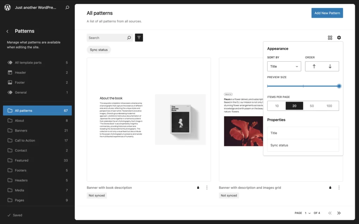Click the site title Just another WordPress
This screenshot has height=224, width=359.
[35, 7]
